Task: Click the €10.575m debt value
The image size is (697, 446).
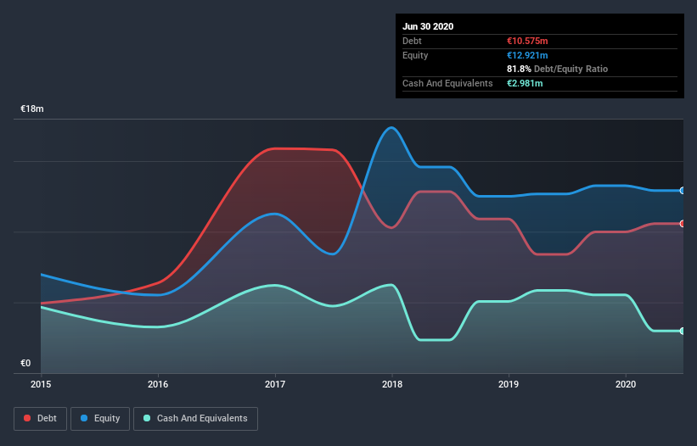Action: point(527,41)
